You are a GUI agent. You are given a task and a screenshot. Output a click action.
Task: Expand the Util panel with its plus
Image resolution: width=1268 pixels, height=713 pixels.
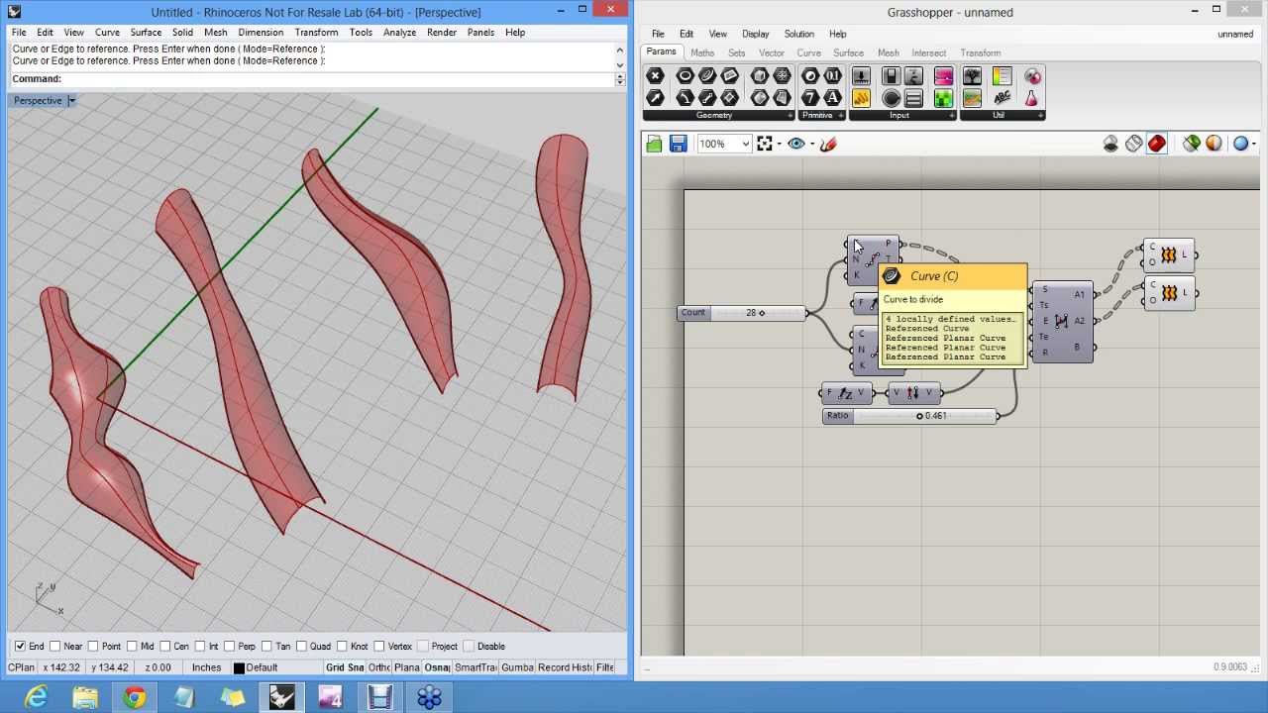pyautogui.click(x=1040, y=116)
